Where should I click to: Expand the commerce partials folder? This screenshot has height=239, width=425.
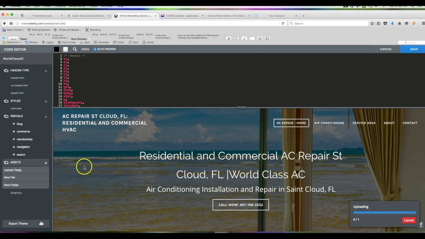click(x=14, y=131)
